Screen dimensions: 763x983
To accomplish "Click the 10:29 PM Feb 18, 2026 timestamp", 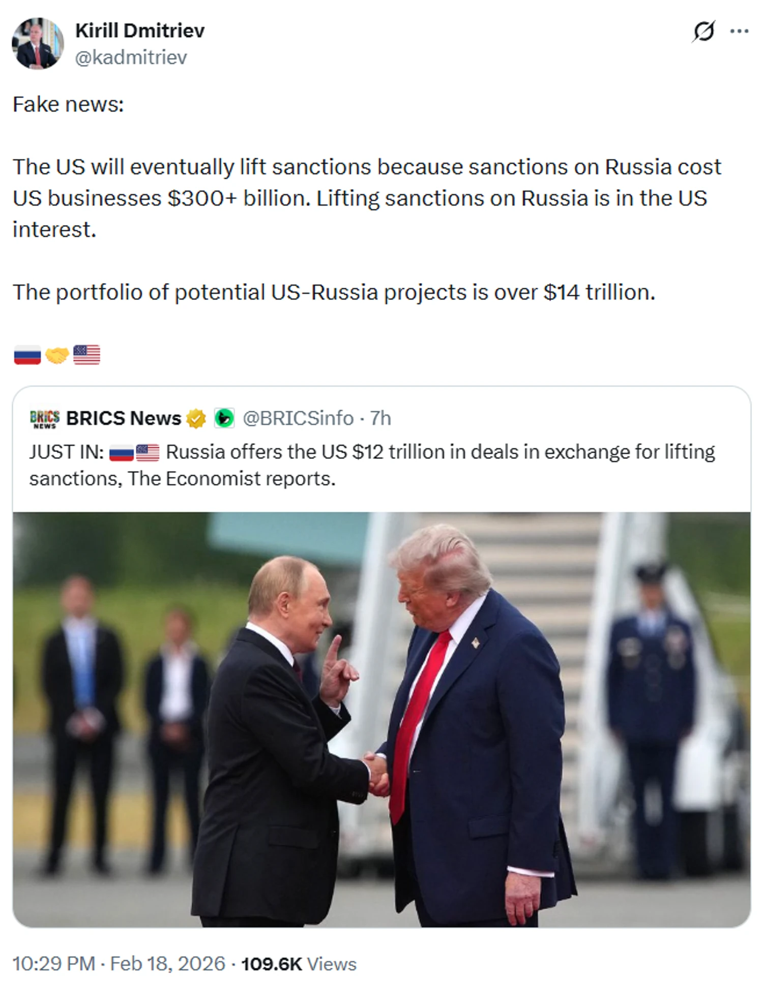I will click(119, 964).
